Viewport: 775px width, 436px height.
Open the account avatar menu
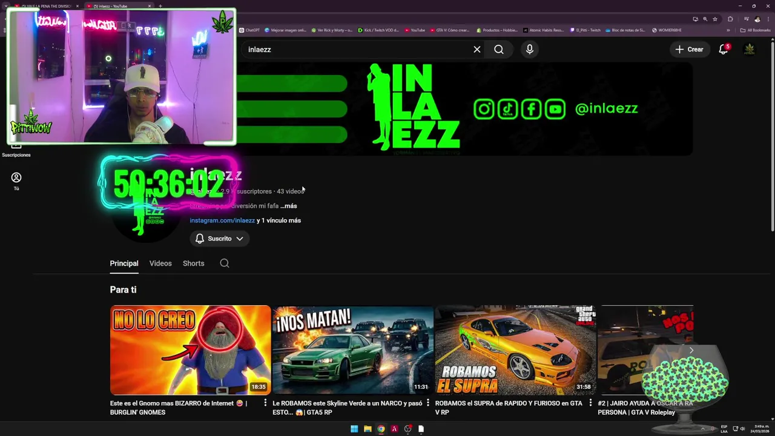tap(750, 50)
